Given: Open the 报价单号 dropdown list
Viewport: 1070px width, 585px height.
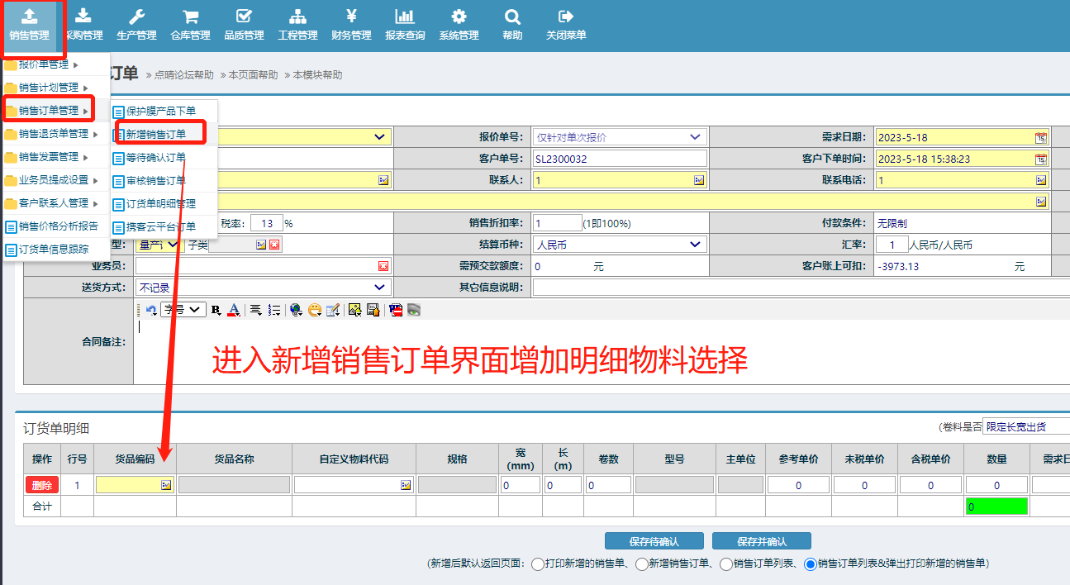Looking at the screenshot, I should point(696,137).
